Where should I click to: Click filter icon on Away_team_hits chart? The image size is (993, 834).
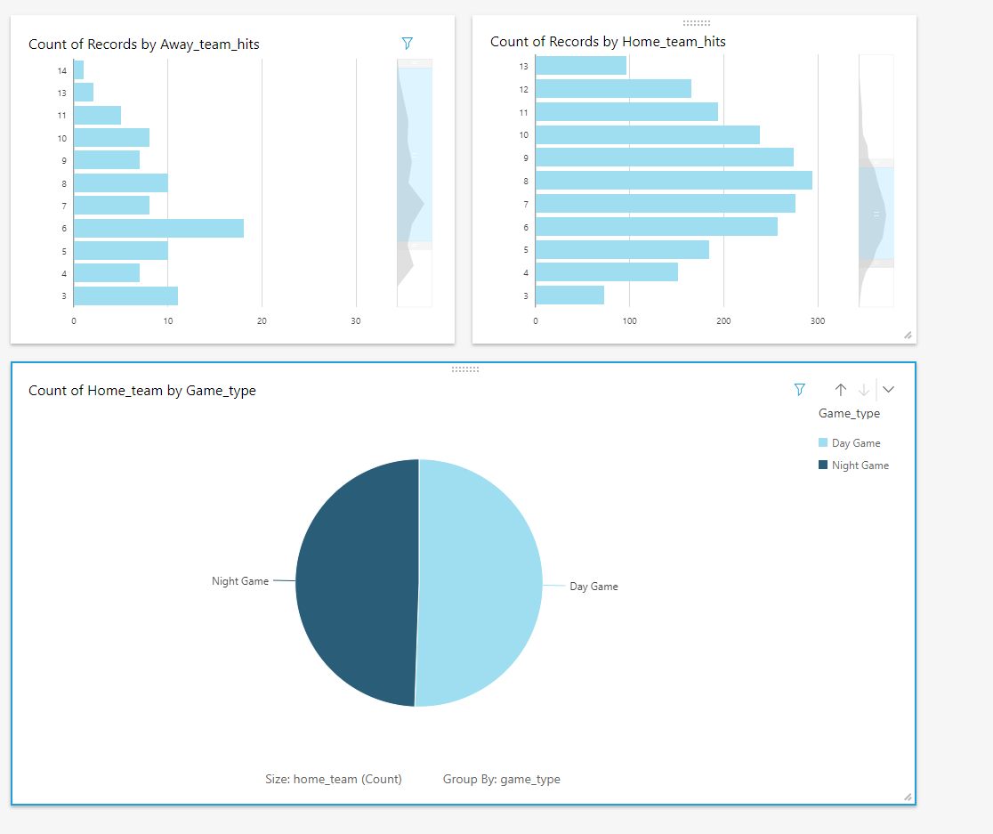(x=408, y=43)
